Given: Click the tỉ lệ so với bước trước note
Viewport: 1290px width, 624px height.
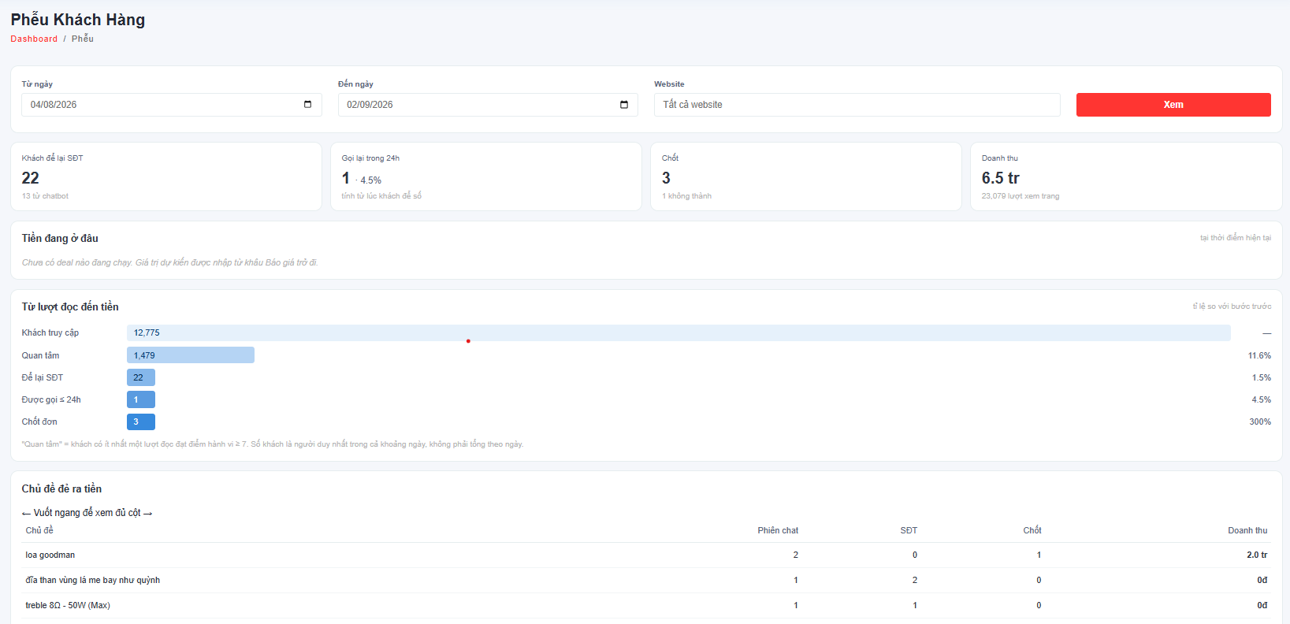Looking at the screenshot, I should point(1232,306).
